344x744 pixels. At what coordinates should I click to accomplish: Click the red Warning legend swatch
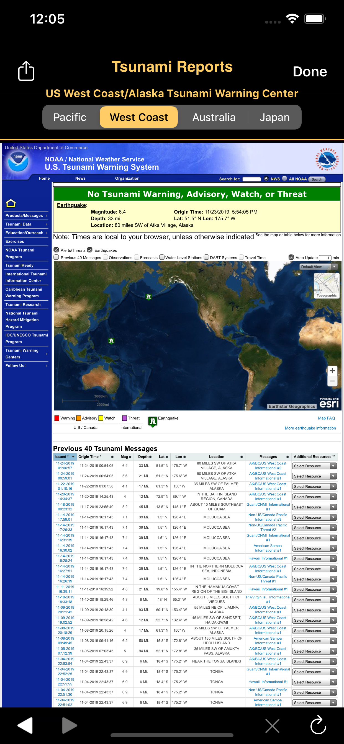point(57,418)
